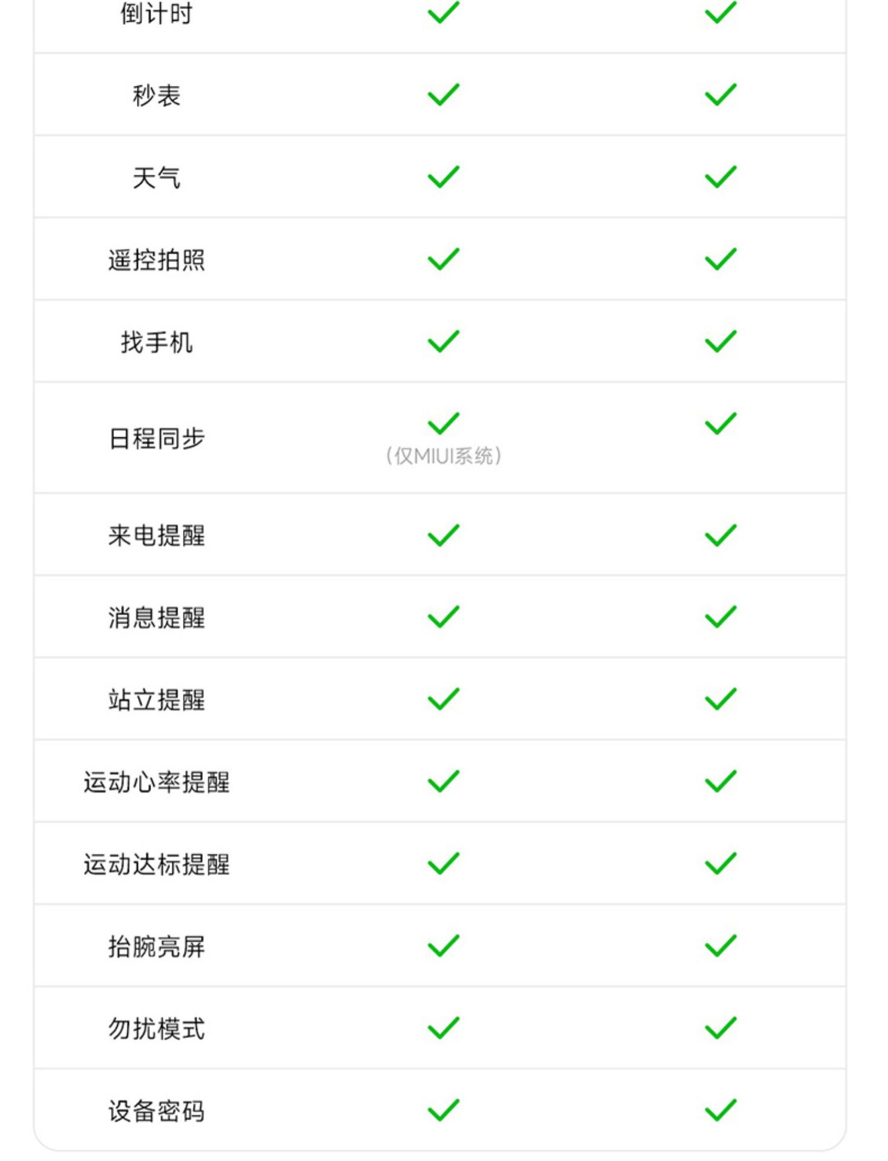Click the second-column checkmark for 运动达标提醒
888x1161 pixels.
coord(720,864)
